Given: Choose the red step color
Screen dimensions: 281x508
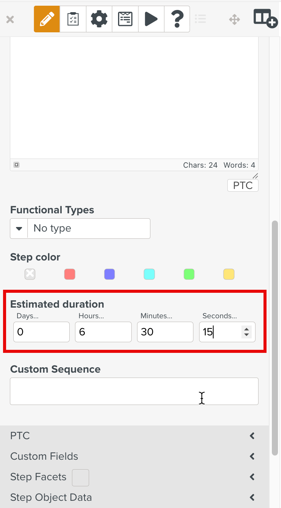Looking at the screenshot, I should pos(70,274).
